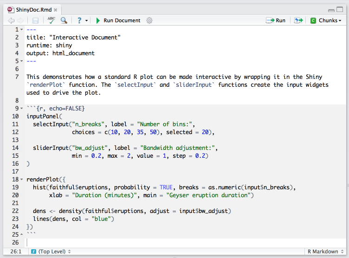This screenshot has width=349, height=258.
Task: Click the `selectInput` inline code text
Action: coord(136,85)
